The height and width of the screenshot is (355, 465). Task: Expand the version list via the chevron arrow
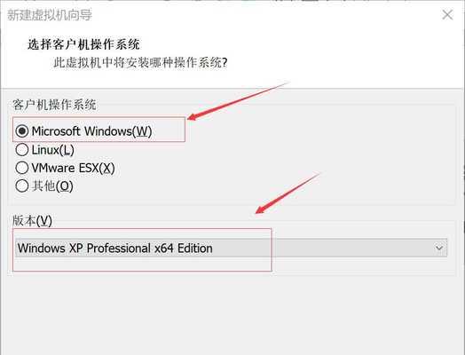(439, 248)
